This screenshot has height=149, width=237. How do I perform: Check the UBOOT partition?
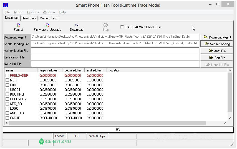click(7, 89)
